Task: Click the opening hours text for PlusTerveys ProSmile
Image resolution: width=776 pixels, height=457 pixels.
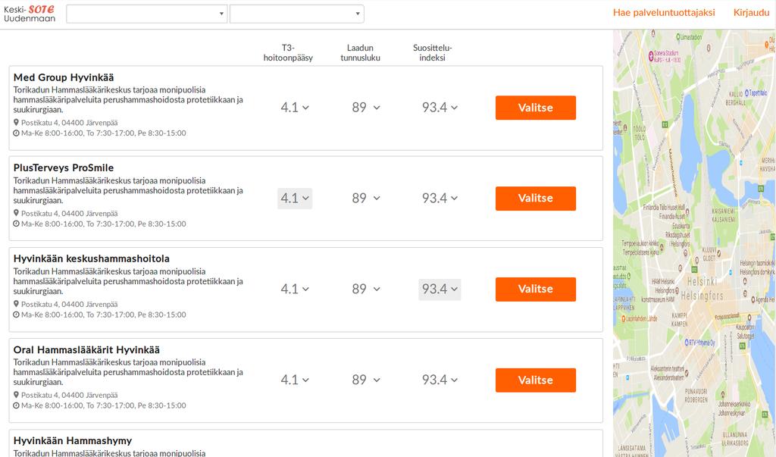Action: click(103, 224)
